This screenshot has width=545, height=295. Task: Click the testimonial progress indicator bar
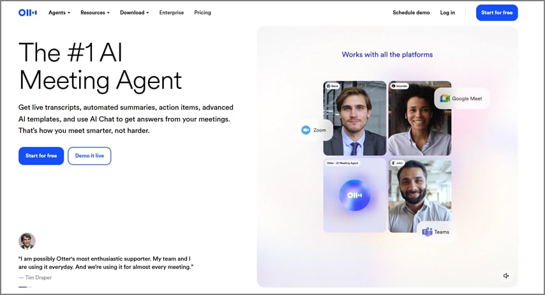point(25,287)
